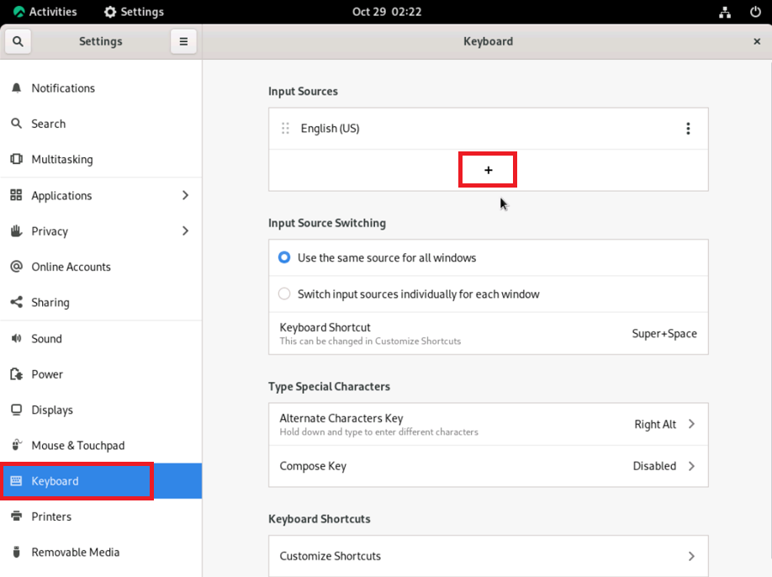Viewport: 772px width, 577px height.
Task: Open Customize Shortcuts
Action: [488, 556]
